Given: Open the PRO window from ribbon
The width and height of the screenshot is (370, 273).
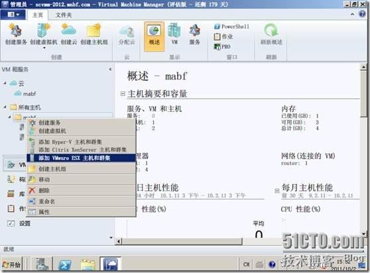Looking at the screenshot, I should tap(222, 46).
